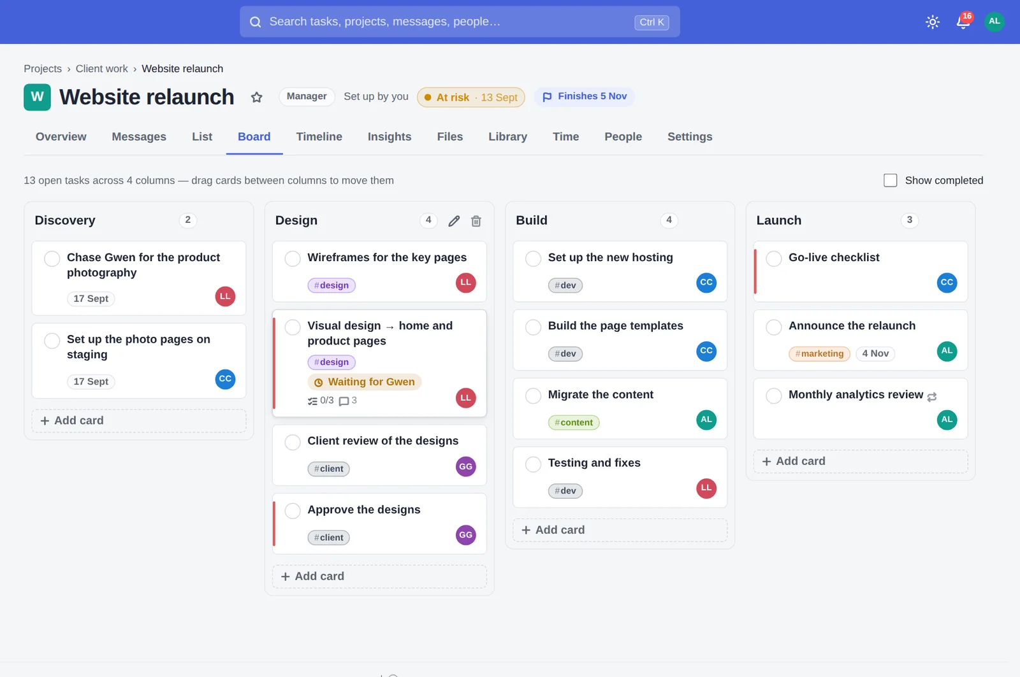This screenshot has height=677, width=1020.
Task: Click the comments count icon showing 3
Action: [347, 401]
